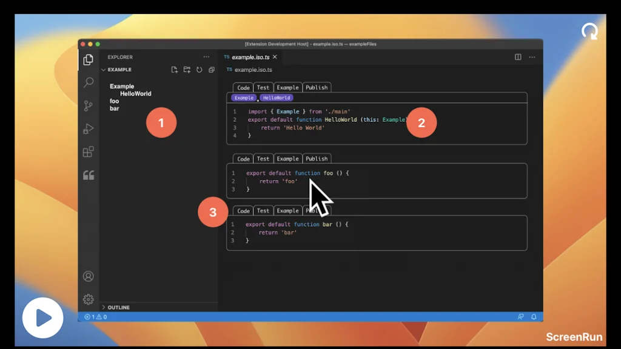Show notifications via the bell icon

tap(534, 316)
